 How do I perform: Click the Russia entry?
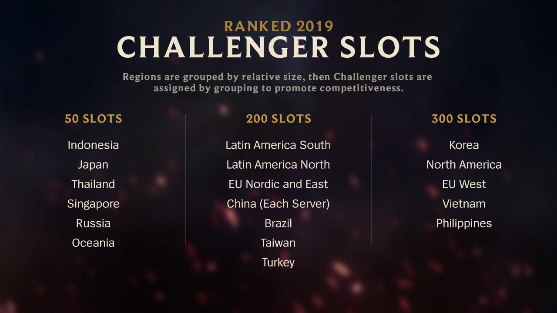[93, 223]
